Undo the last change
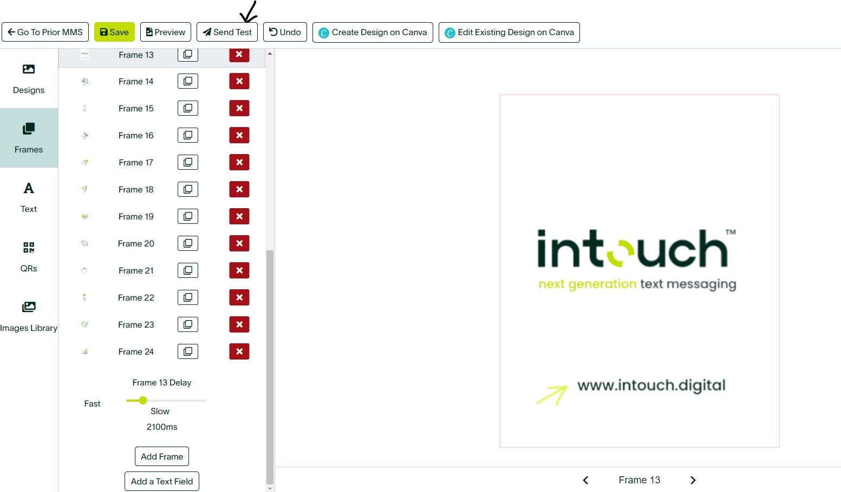 (x=285, y=32)
